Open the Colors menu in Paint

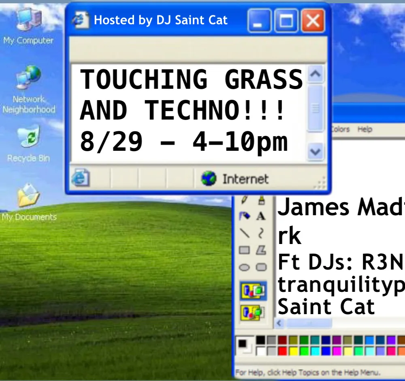tap(341, 129)
